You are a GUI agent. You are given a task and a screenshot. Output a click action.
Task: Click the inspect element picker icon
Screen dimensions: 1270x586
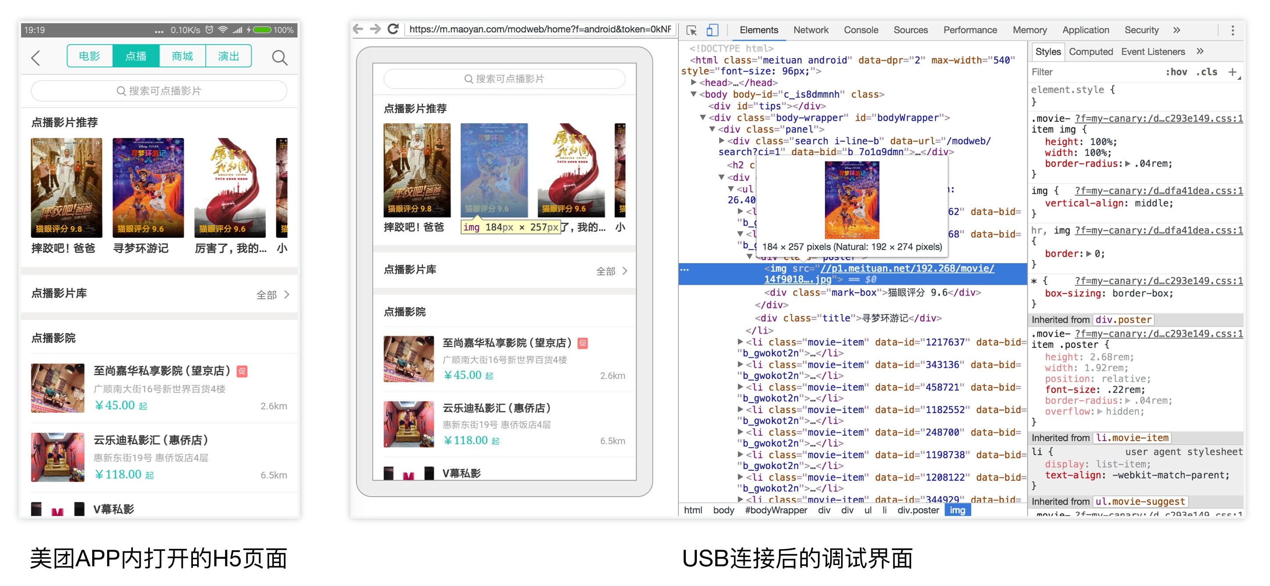pyautogui.click(x=691, y=30)
